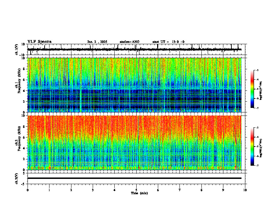Click the "8" kHz tick on ch.2 frequency axis
276x213 pixels.
pyautogui.click(x=24, y=127)
